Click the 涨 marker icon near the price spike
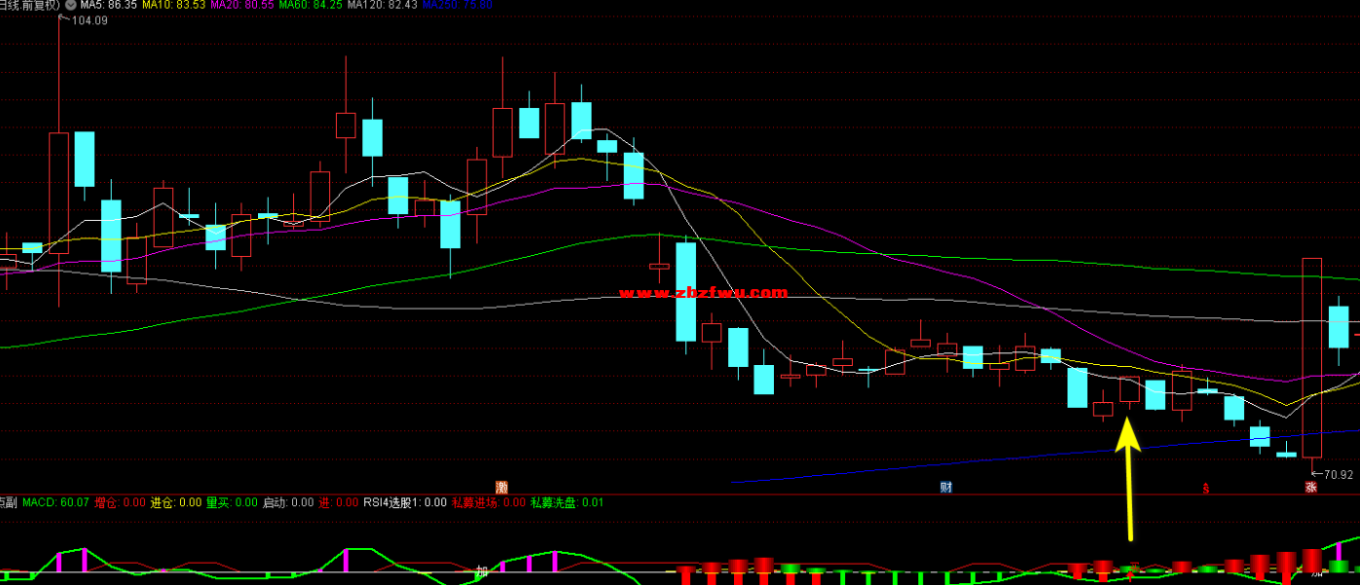1360x585 pixels. 1311,487
